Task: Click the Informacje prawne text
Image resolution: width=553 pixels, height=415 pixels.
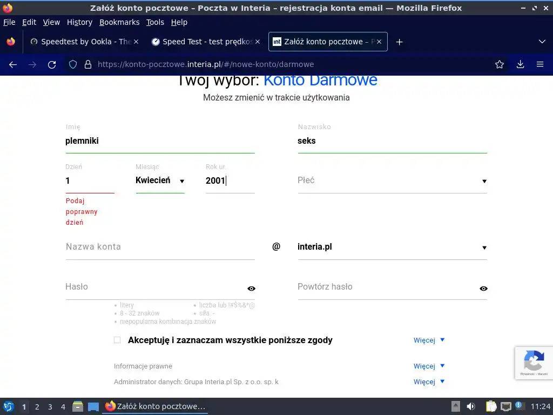Action: click(x=143, y=366)
